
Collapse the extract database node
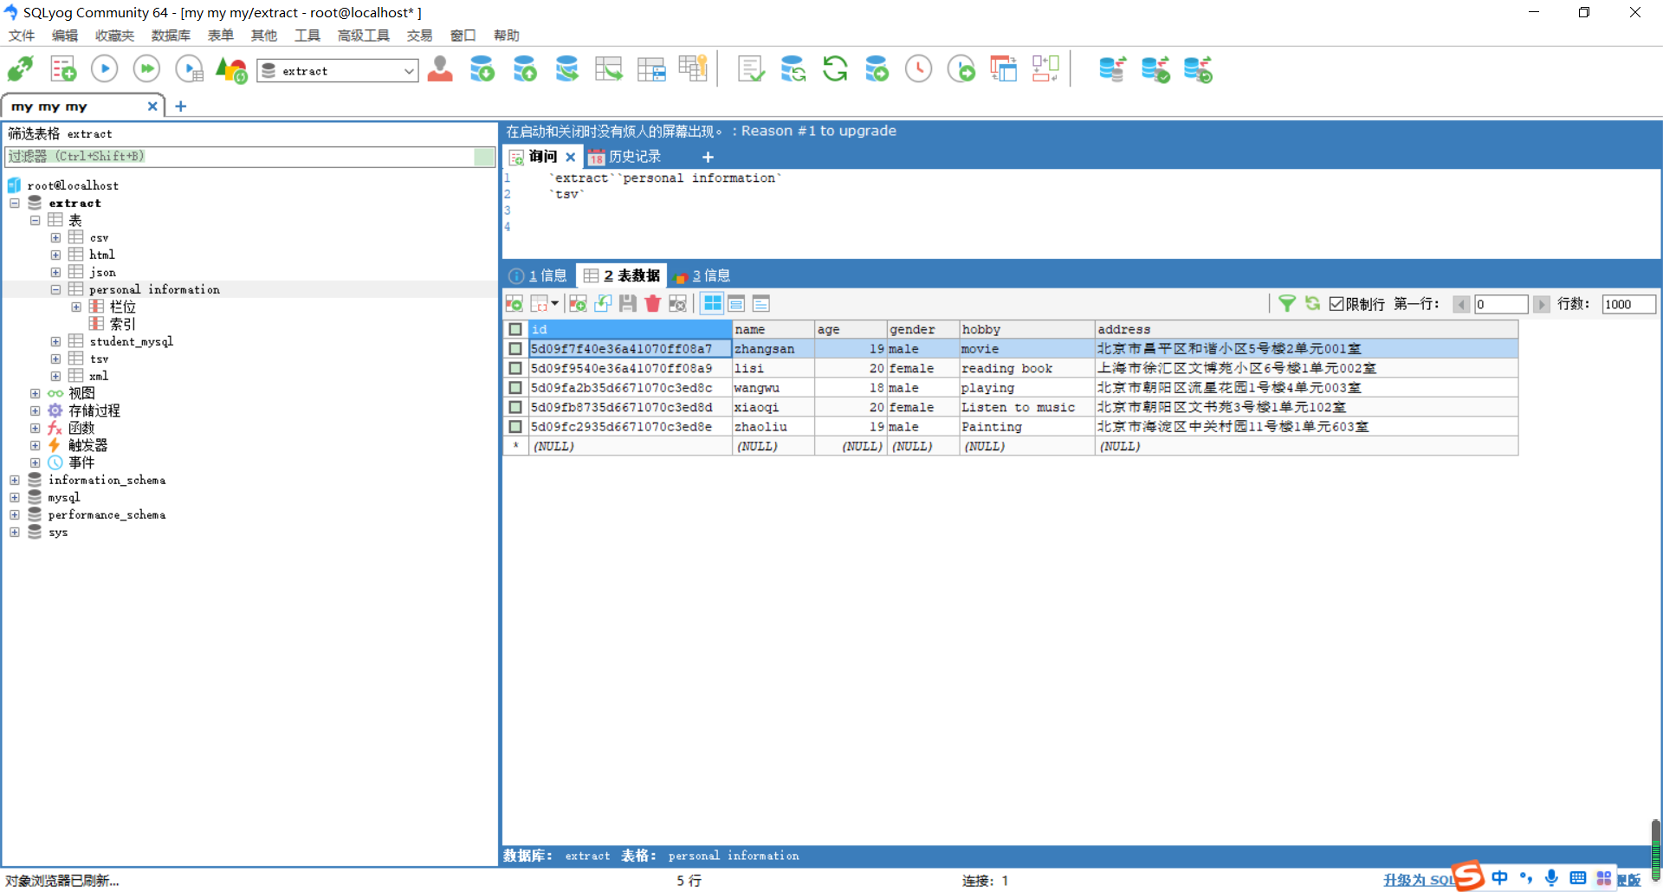click(15, 203)
